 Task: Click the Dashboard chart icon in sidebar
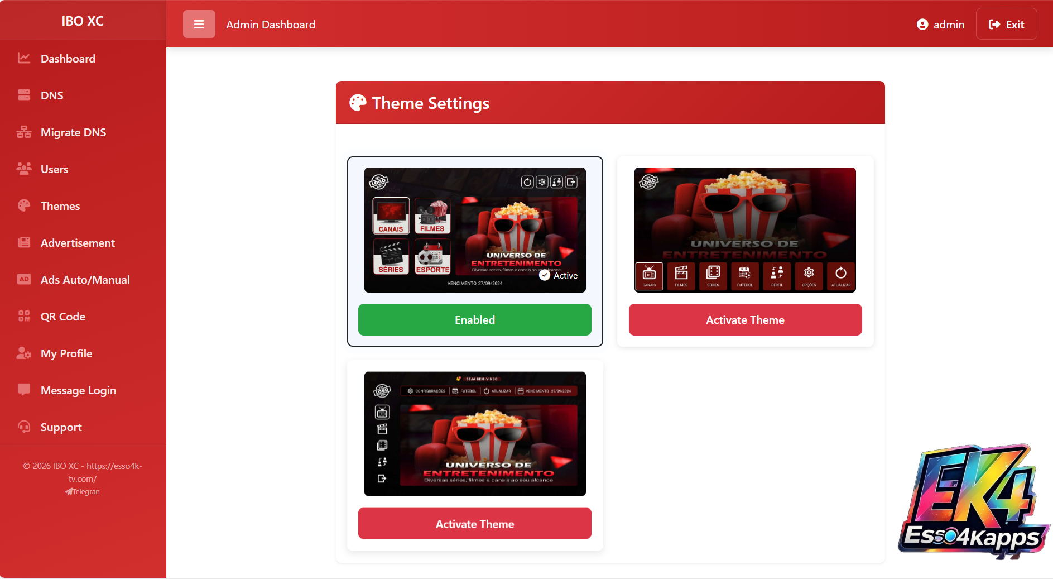pyautogui.click(x=23, y=58)
